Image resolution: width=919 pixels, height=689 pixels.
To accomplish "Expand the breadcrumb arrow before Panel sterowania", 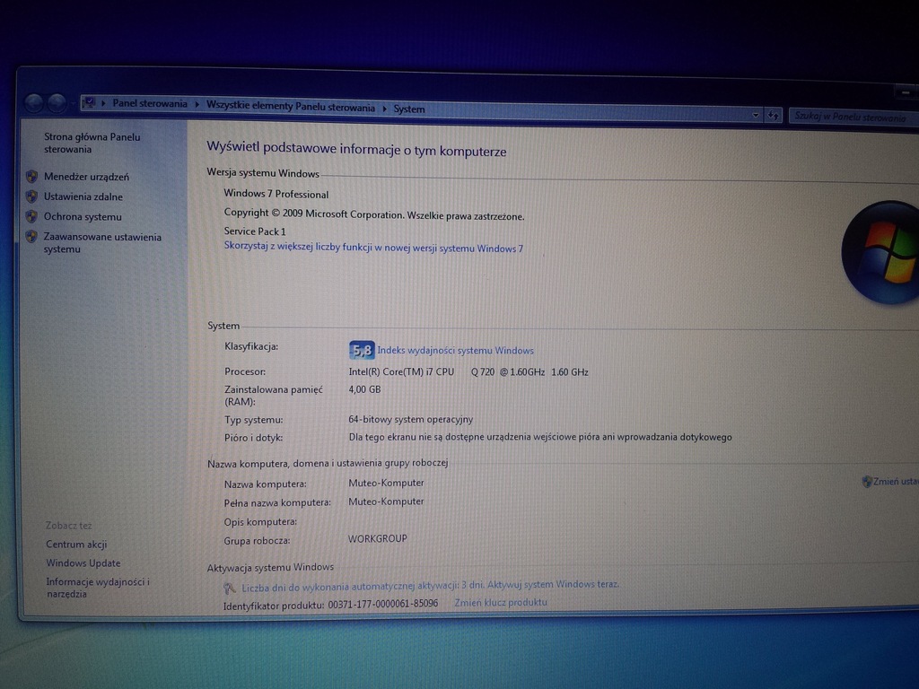I will tap(103, 103).
